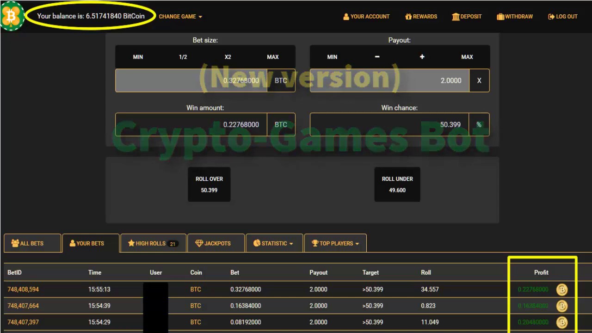The height and width of the screenshot is (333, 592).
Task: Switch to ALL BETS tab
Action: click(x=32, y=243)
